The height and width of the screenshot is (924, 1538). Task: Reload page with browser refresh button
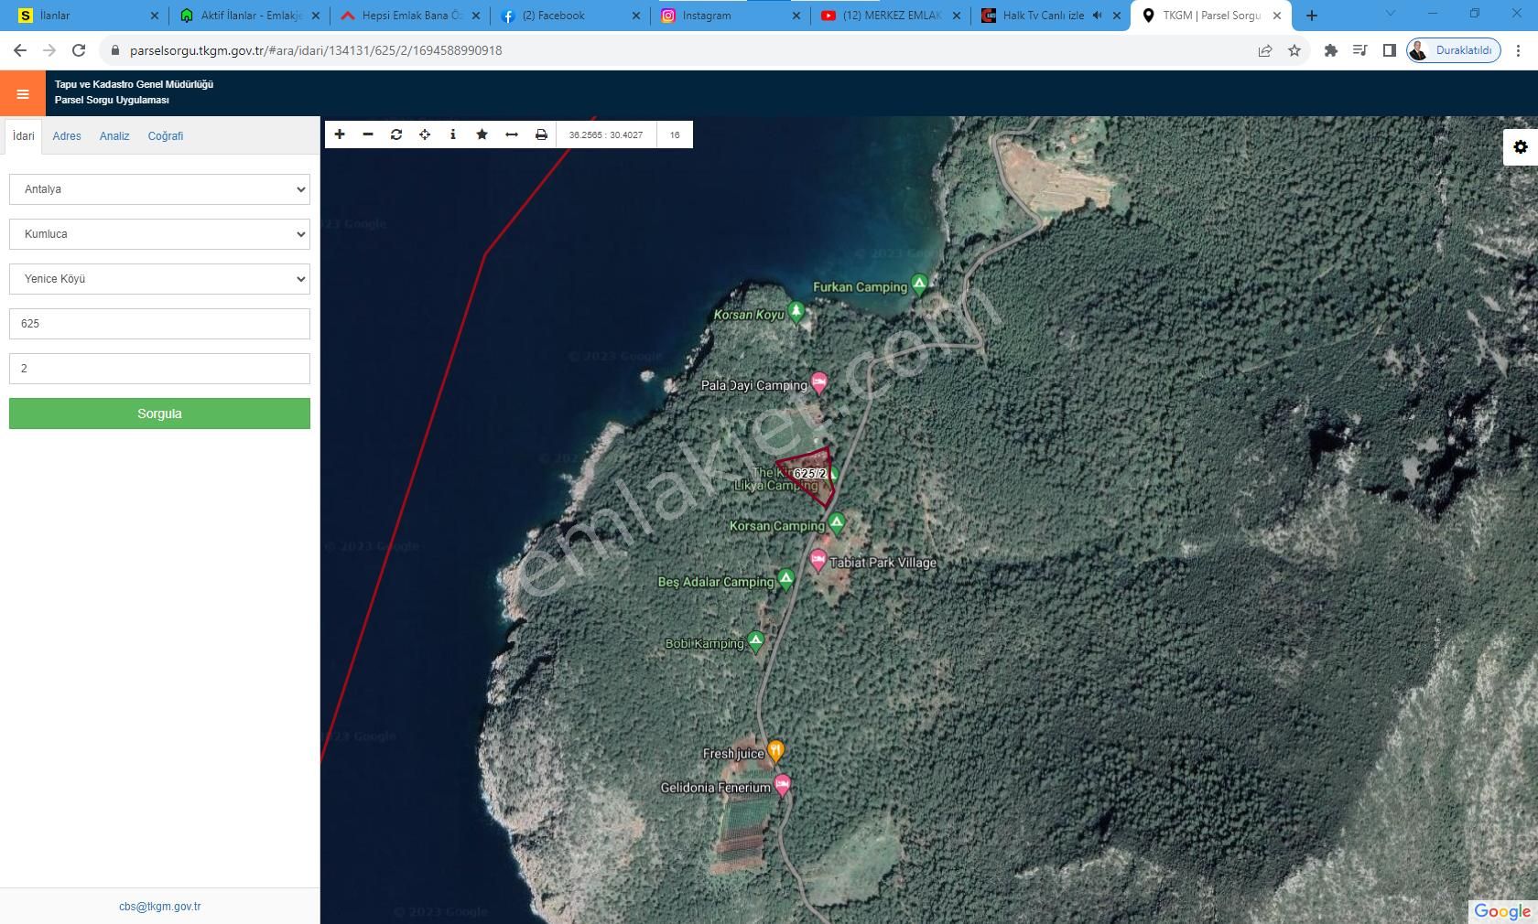[x=79, y=50]
